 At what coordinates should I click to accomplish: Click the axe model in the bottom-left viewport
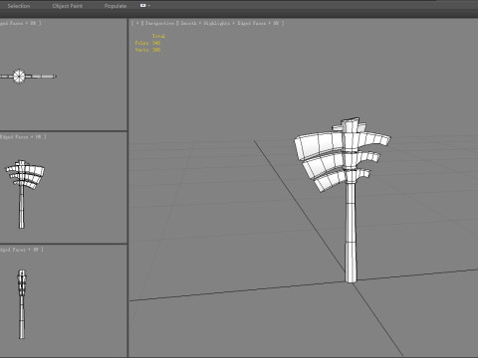pyautogui.click(x=22, y=304)
